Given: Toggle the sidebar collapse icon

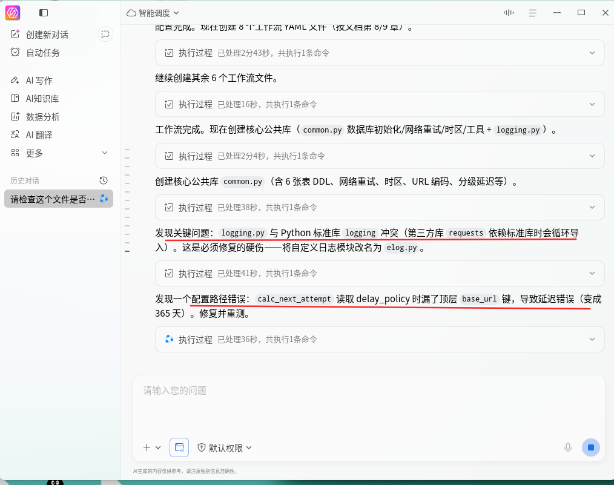Looking at the screenshot, I should point(44,13).
